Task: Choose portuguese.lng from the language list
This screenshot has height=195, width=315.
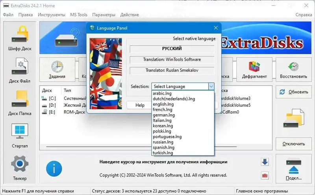Action: [x=183, y=137]
